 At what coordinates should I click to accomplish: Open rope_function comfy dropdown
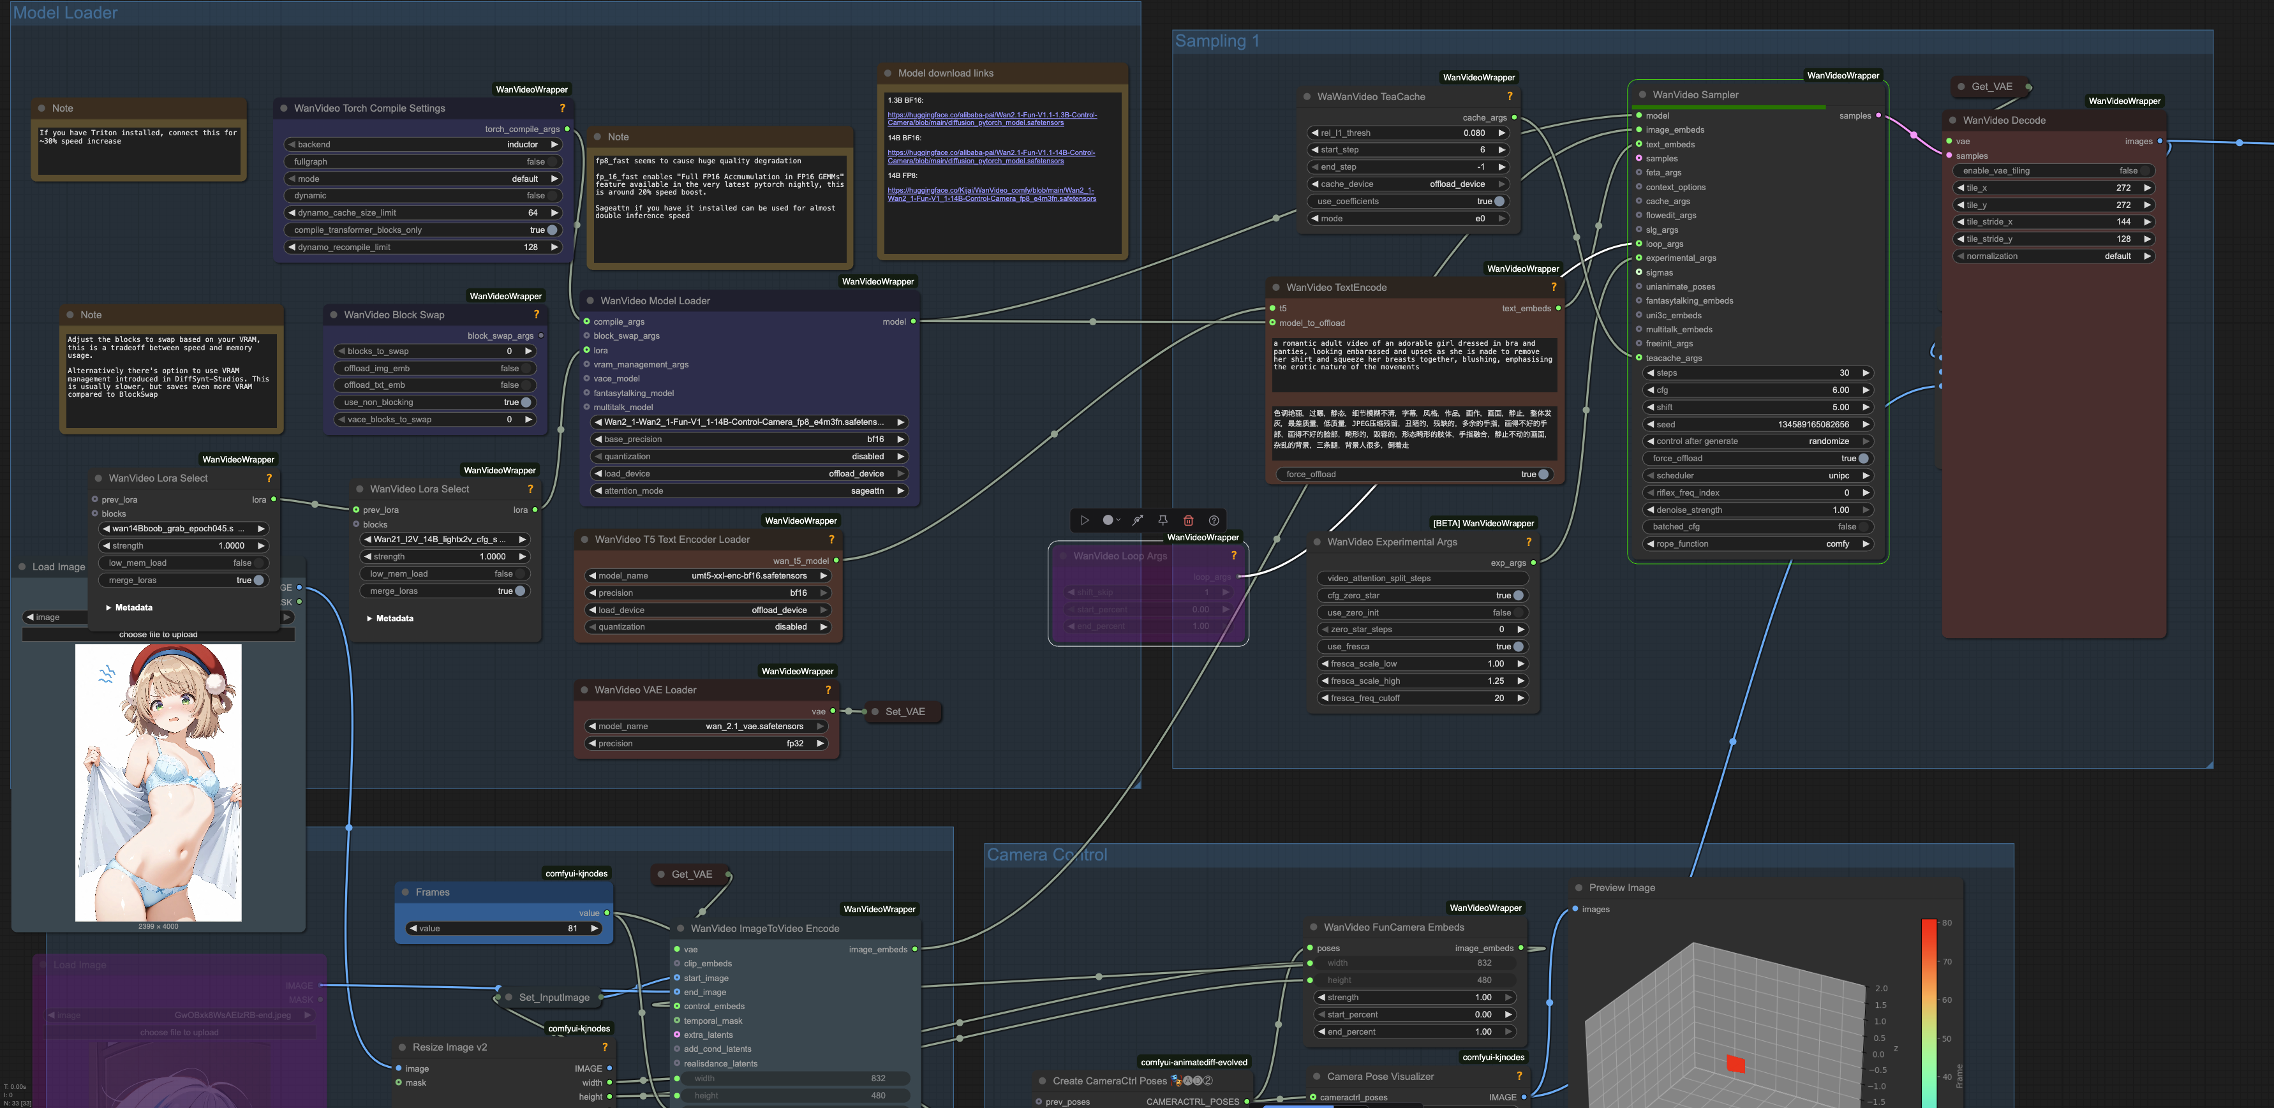[x=1757, y=544]
